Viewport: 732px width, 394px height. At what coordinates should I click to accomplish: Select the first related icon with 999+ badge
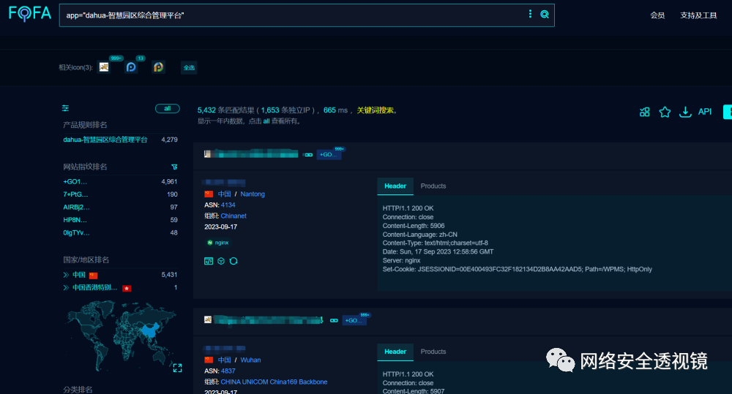[x=104, y=67]
